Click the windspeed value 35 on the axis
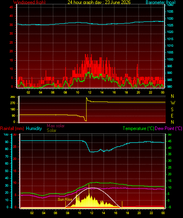The height and width of the screenshot is (218, 183). click(x=11, y=25)
